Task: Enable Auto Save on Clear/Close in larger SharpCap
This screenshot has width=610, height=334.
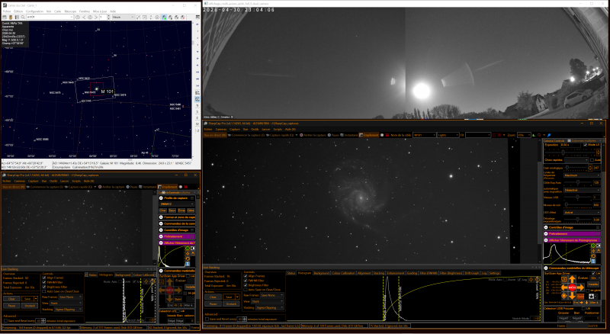Action: coord(246,290)
